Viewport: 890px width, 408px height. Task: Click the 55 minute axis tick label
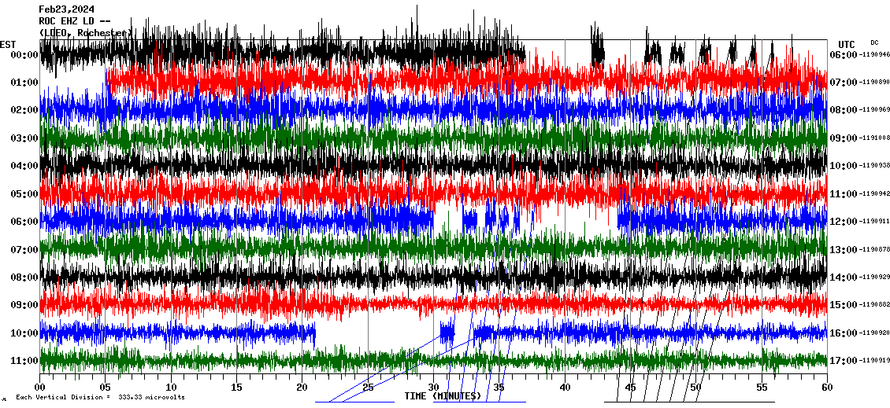762,388
